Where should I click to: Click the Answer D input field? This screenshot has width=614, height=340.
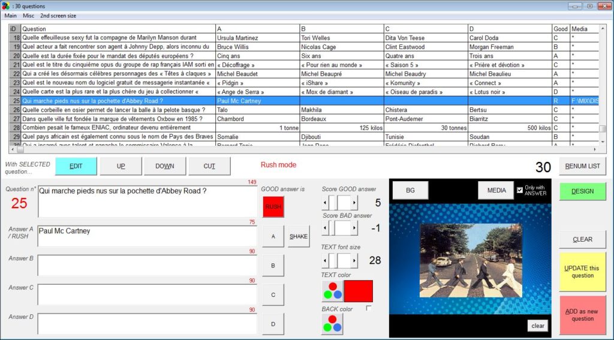pyautogui.click(x=148, y=324)
